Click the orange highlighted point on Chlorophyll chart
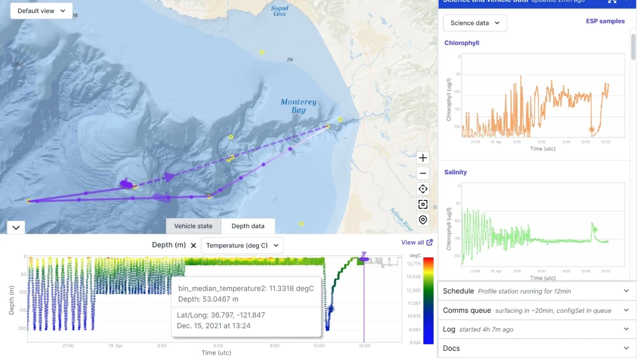 click(x=592, y=130)
